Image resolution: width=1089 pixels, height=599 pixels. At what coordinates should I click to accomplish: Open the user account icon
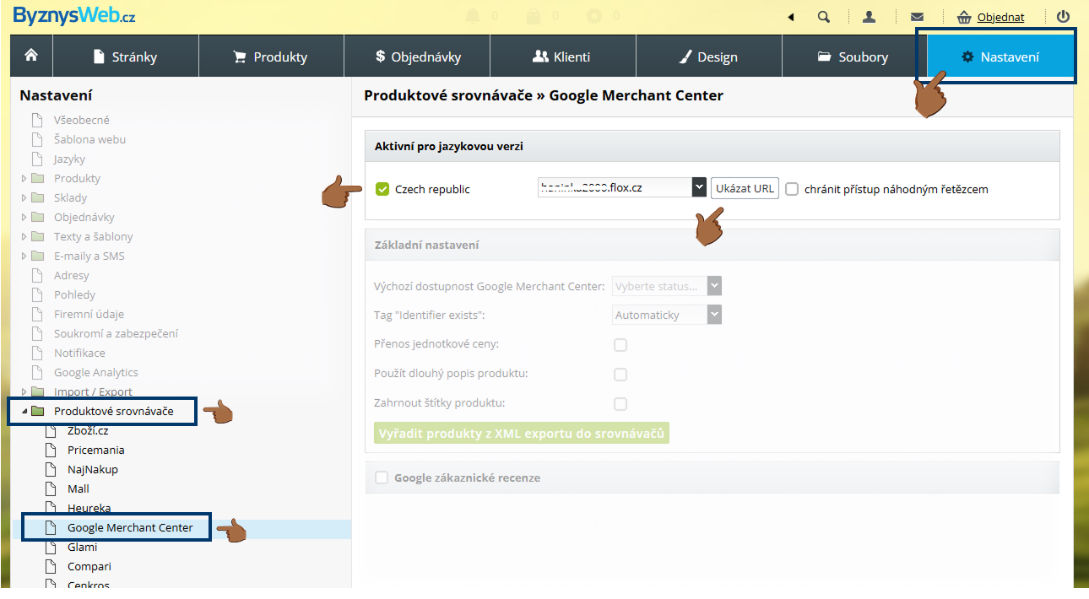pyautogui.click(x=870, y=17)
